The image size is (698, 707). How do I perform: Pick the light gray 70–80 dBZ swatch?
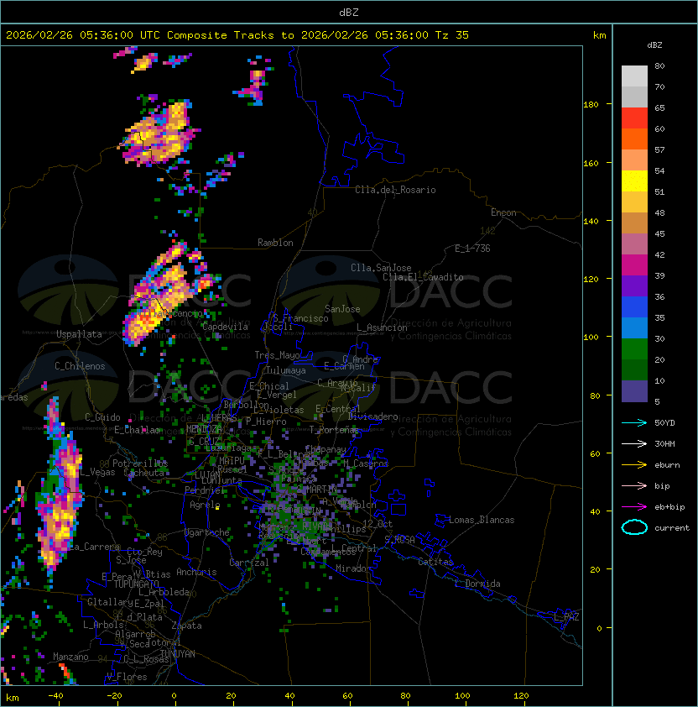[x=634, y=76]
